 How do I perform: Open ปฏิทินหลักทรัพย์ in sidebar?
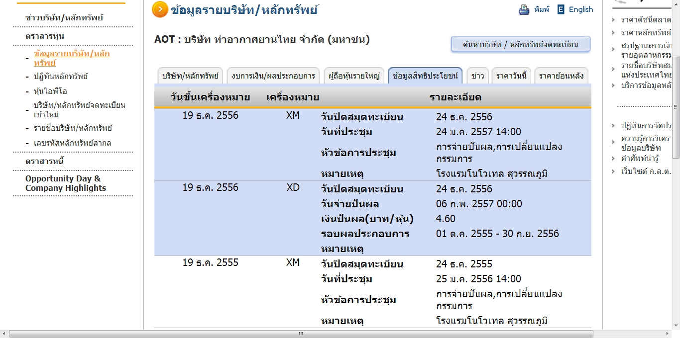[61, 77]
